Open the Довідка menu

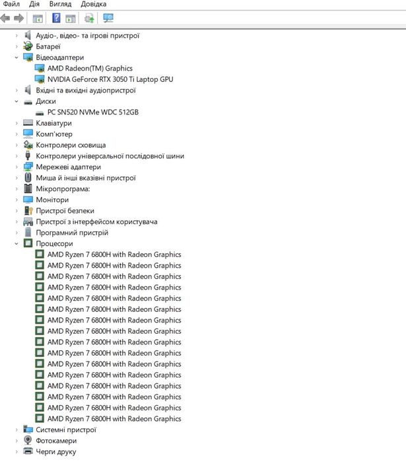point(94,4)
